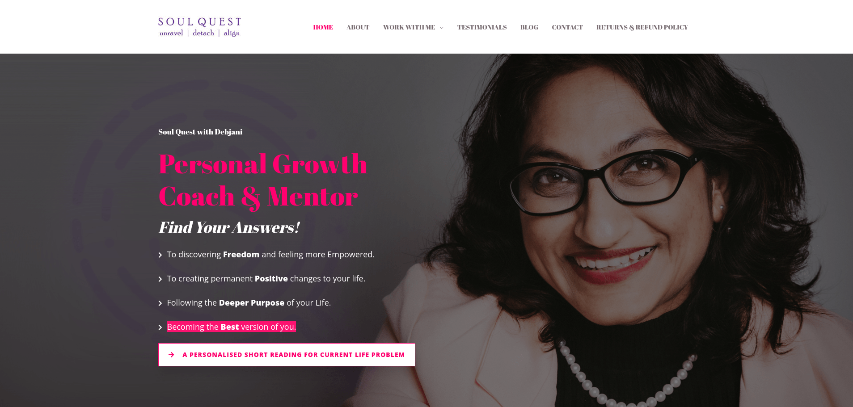Click highlighted 'Becoming the Best version' link

pos(232,327)
